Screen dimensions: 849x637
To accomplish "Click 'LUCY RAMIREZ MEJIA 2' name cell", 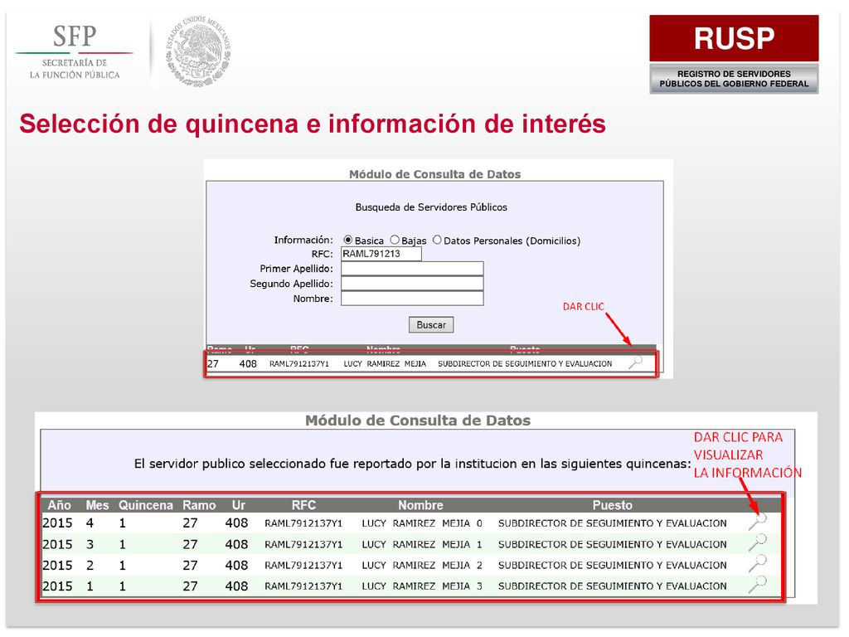I will 422,565.
